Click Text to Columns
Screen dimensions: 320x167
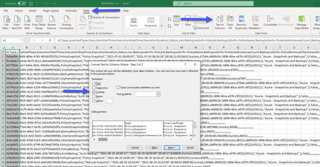[x=220, y=22]
